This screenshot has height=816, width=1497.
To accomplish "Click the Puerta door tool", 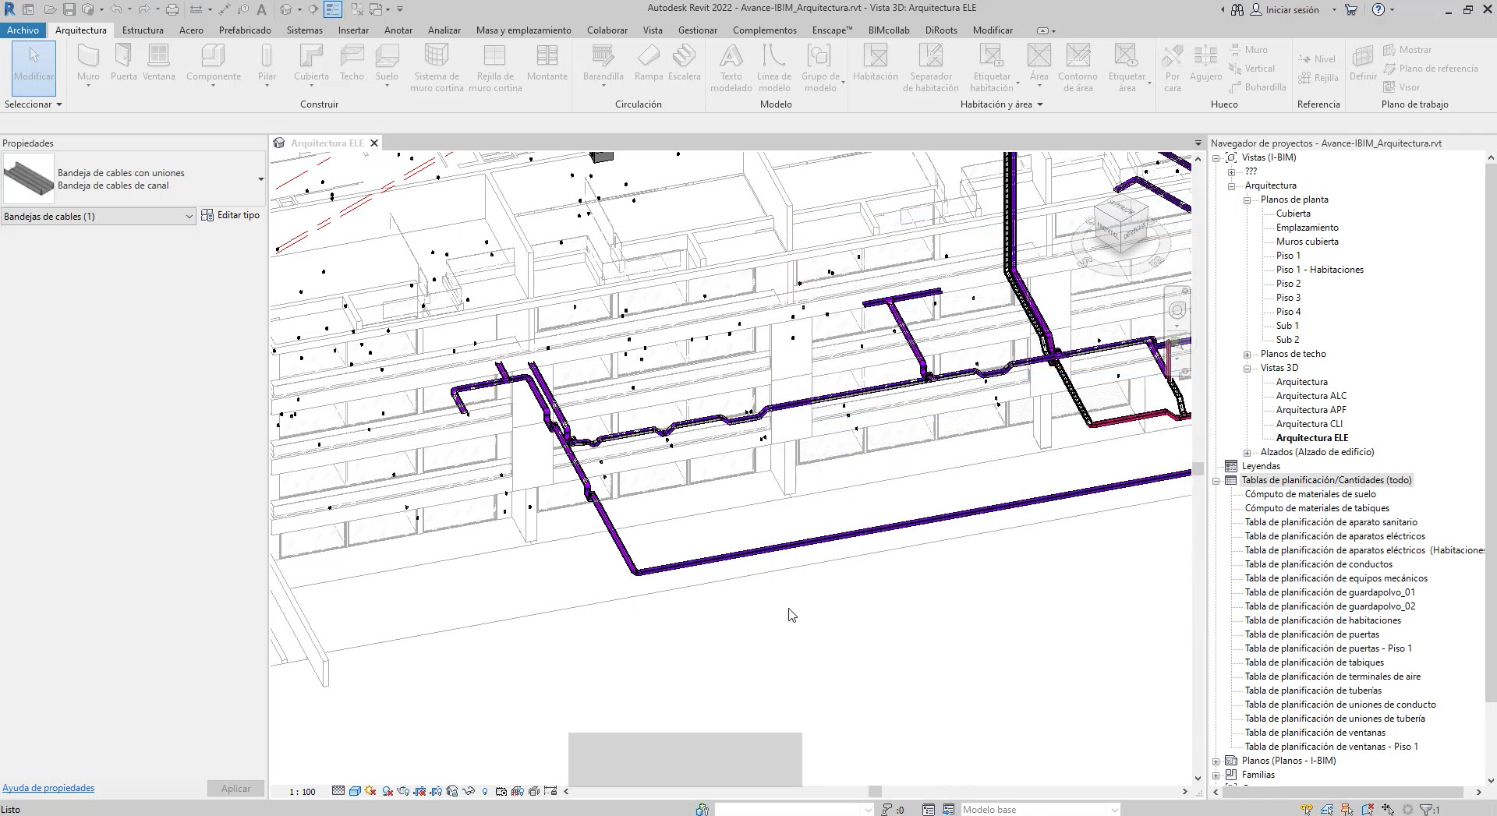I will (x=123, y=62).
